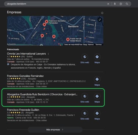Open the Francisco Fresneda Guillén listing title

(23, 110)
